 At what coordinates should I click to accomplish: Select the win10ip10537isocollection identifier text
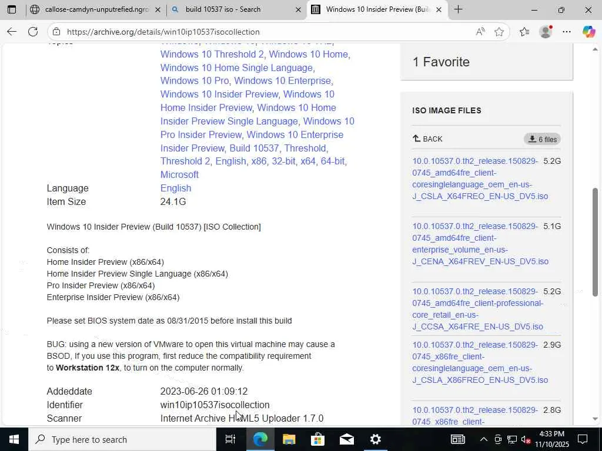[x=215, y=405]
